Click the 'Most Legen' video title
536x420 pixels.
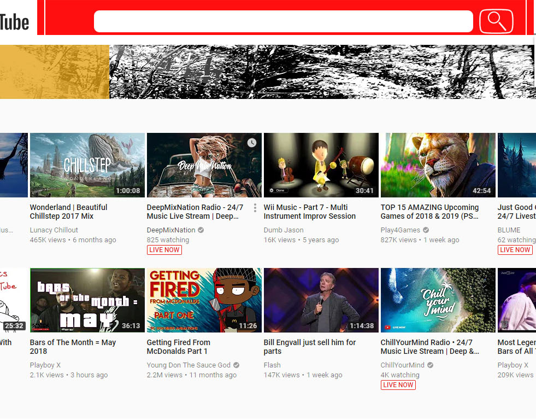click(x=516, y=347)
